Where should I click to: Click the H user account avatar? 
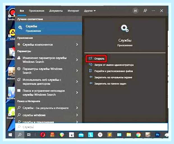coord(135,11)
